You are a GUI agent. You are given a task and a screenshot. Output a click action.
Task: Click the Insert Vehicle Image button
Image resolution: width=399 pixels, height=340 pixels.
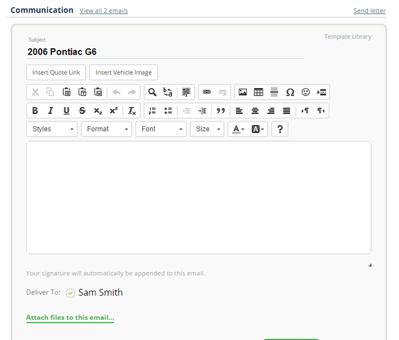[123, 73]
